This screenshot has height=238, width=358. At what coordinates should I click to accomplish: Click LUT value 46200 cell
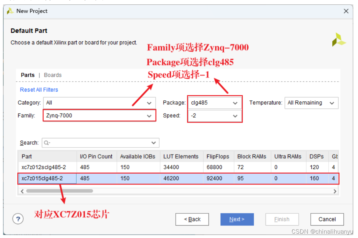coord(182,178)
